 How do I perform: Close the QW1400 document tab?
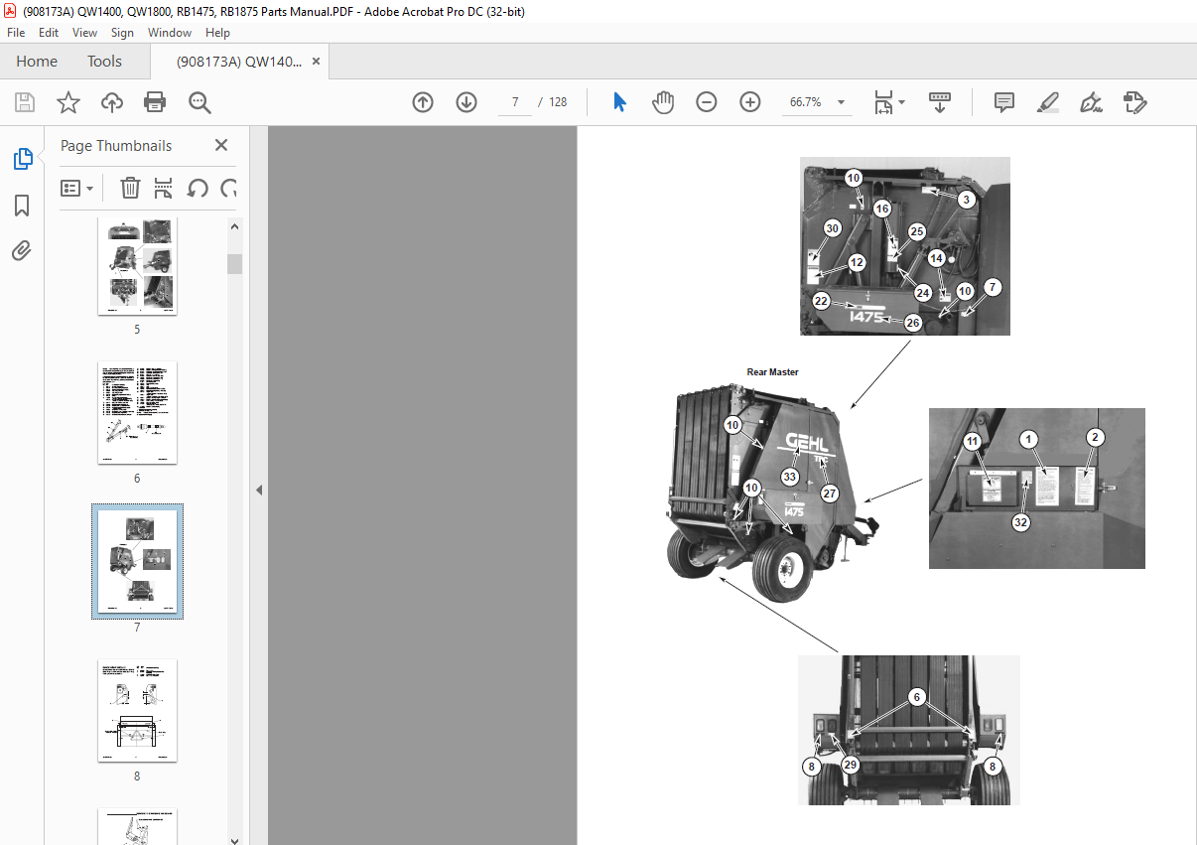point(316,61)
